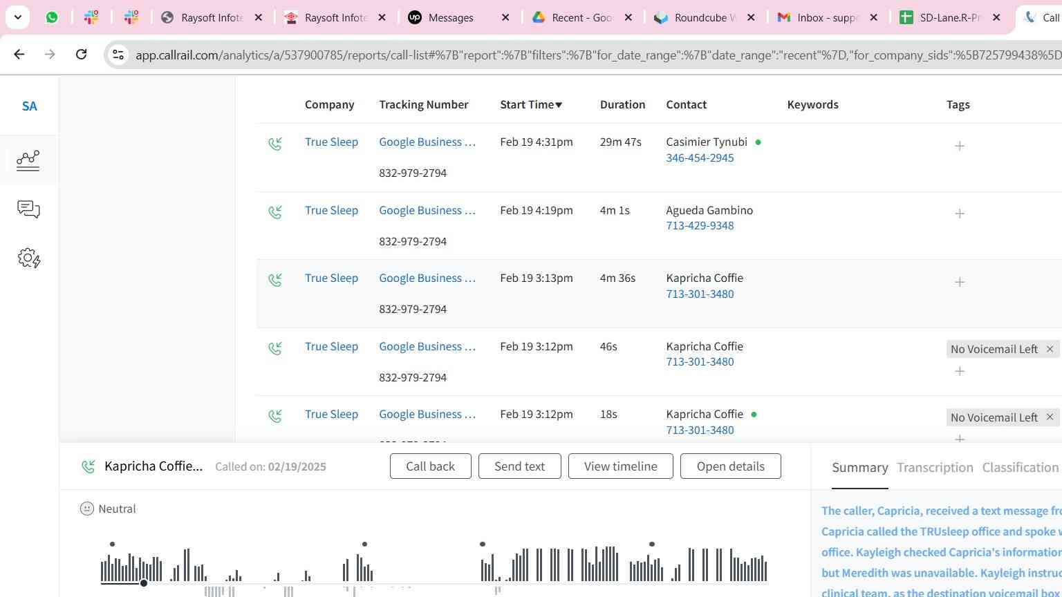Viewport: 1062px width, 597px height.
Task: Switch to the Transcription tab
Action: [x=935, y=468]
